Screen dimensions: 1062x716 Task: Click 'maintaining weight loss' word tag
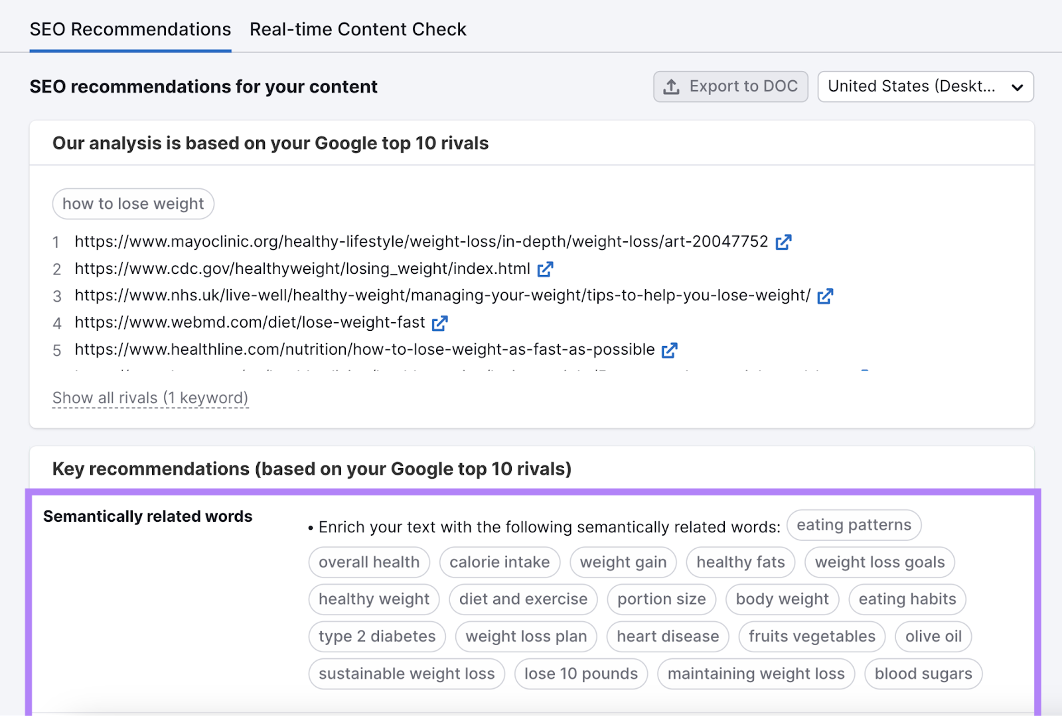[x=756, y=674]
